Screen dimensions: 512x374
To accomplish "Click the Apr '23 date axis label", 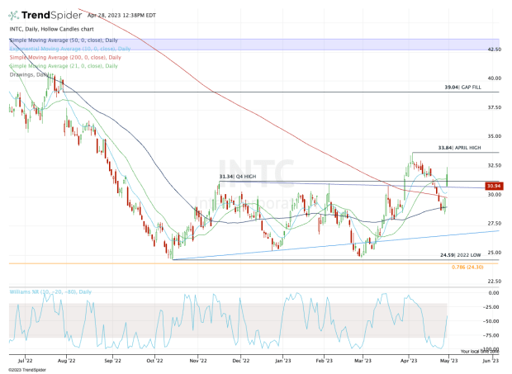I will pos(406,360).
